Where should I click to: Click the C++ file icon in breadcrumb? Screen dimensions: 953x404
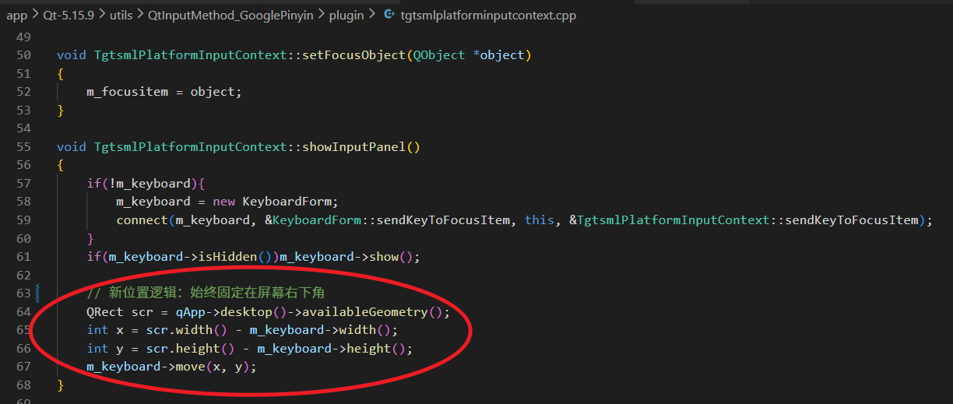[389, 16]
